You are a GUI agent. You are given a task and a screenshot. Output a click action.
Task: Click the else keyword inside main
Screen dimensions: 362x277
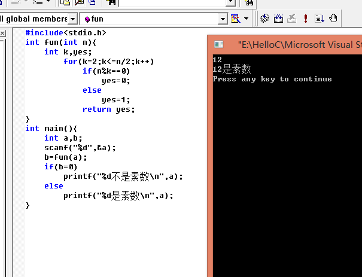54,186
